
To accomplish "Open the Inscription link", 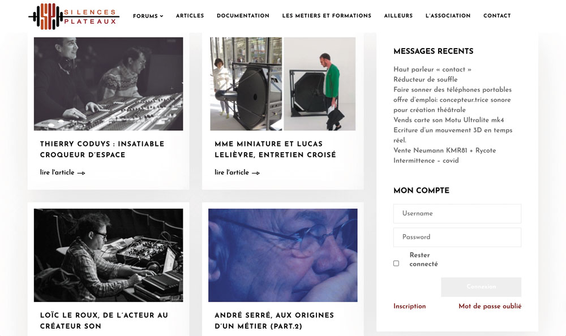I will (x=410, y=306).
